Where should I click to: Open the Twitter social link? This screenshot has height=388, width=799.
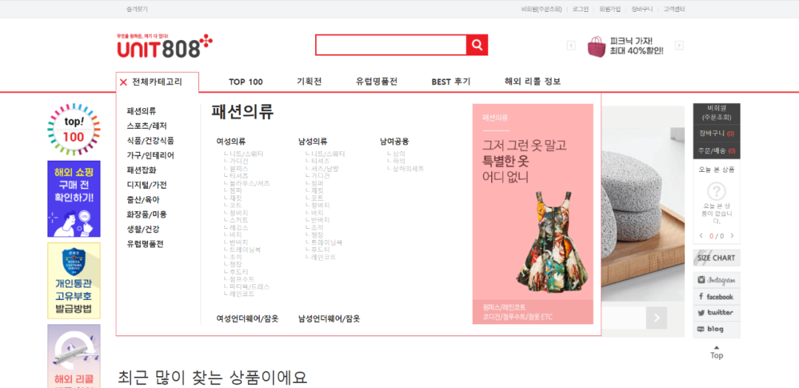(716, 312)
